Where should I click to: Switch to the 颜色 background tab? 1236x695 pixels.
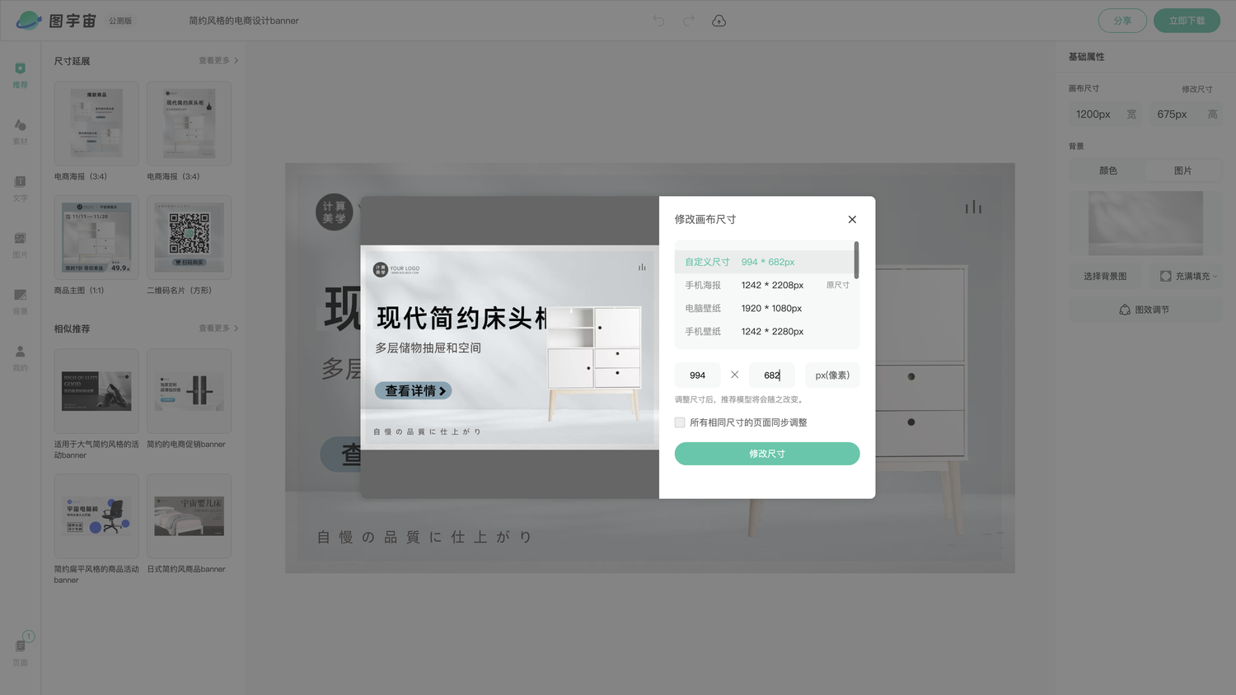1107,170
